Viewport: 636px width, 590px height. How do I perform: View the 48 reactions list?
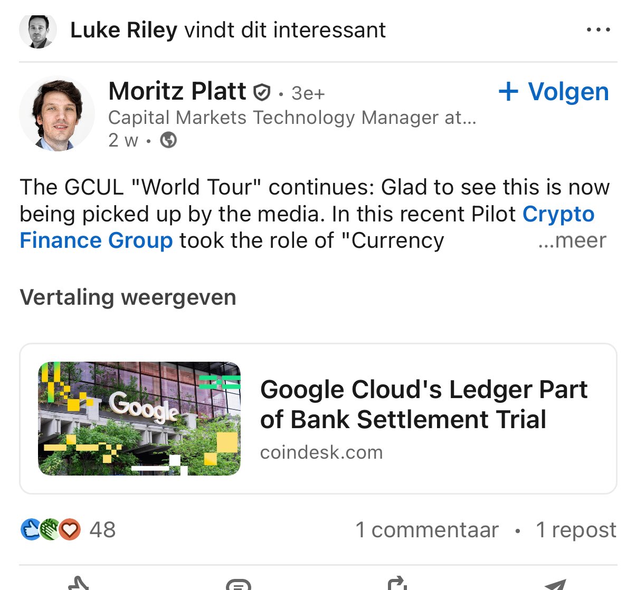pyautogui.click(x=102, y=530)
